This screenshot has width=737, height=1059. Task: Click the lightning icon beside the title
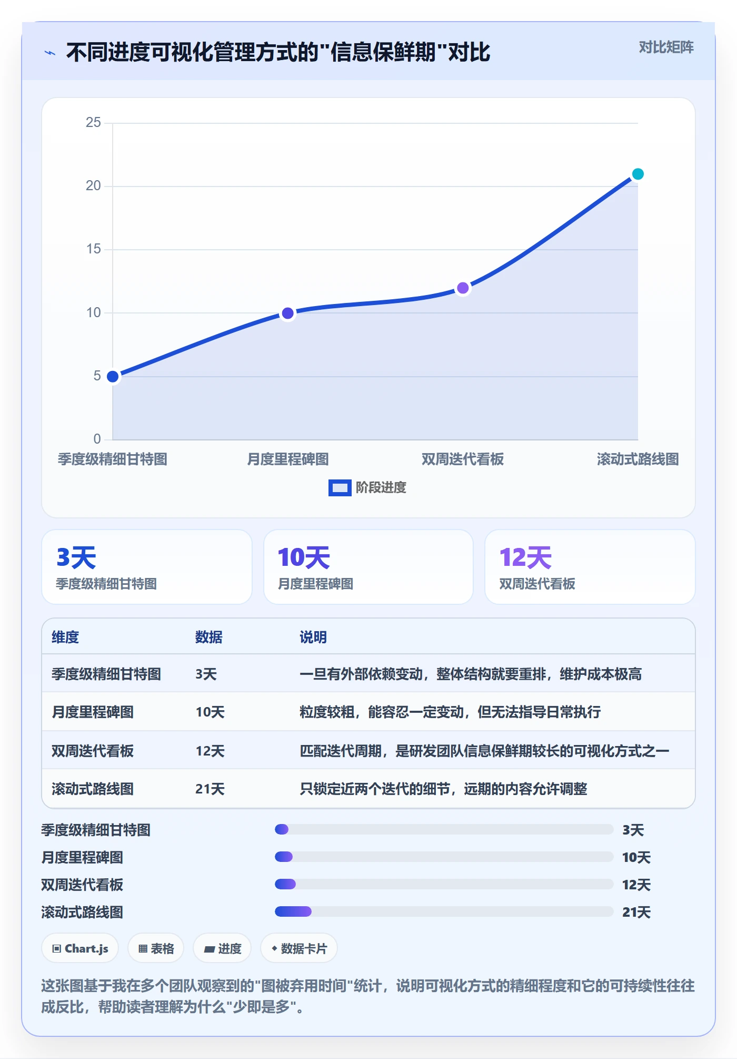[50, 53]
